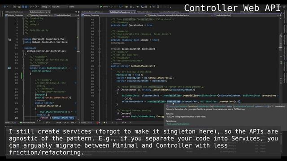
Task: Click using Microsoft.AspNetCore.Mvc line
Action: tap(45, 39)
